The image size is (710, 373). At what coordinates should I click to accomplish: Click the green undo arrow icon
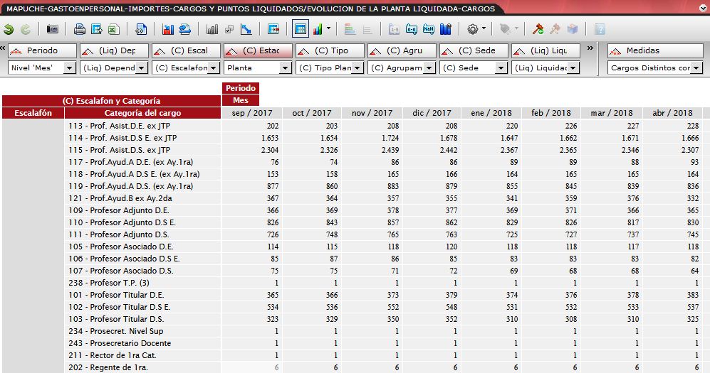pyautogui.click(x=9, y=29)
